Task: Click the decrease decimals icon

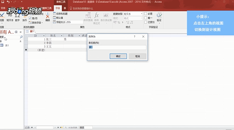Action: [131, 23]
